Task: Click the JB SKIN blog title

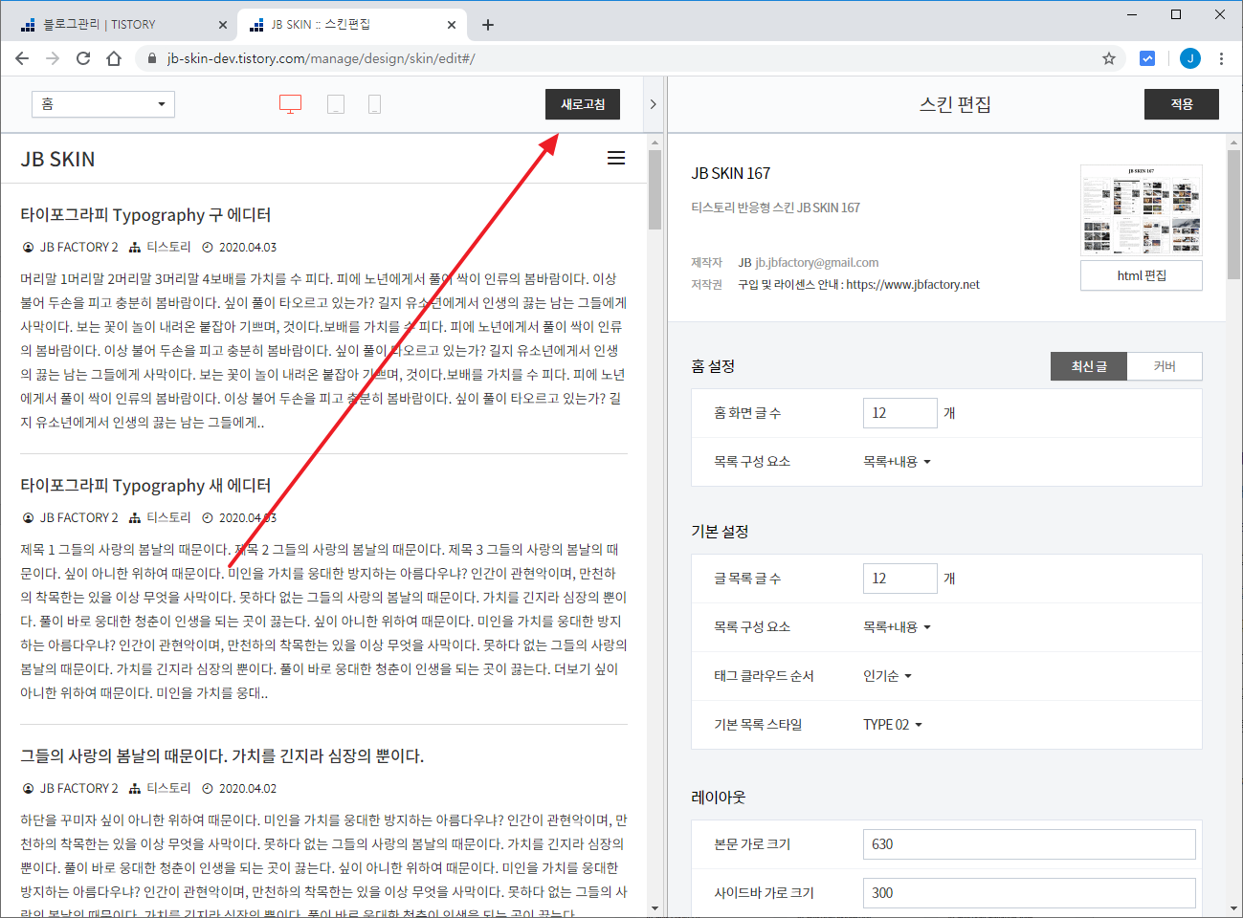Action: [x=58, y=160]
